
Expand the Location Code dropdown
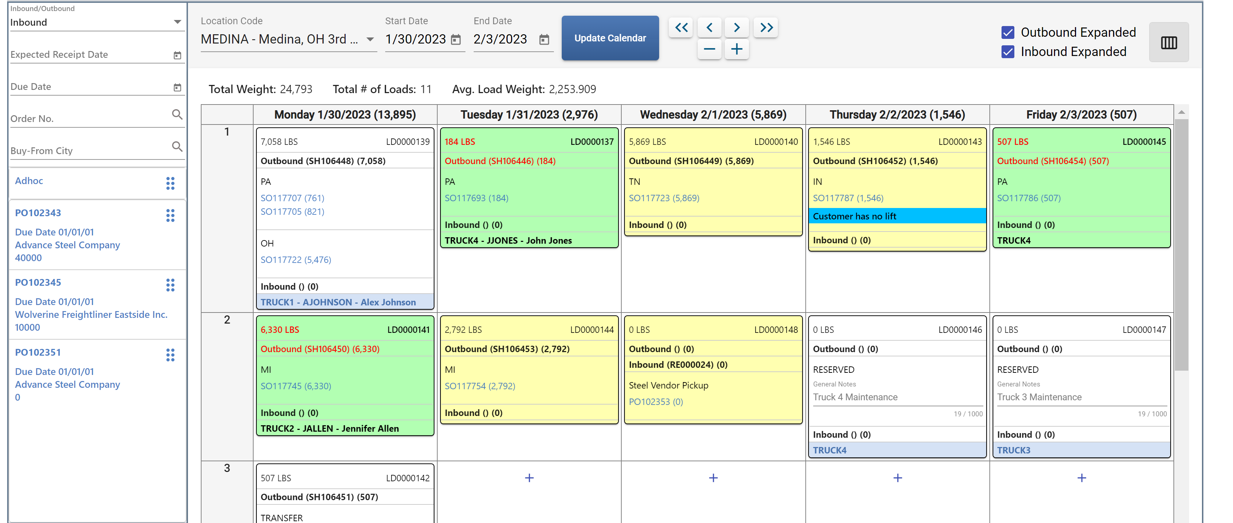[x=370, y=39]
